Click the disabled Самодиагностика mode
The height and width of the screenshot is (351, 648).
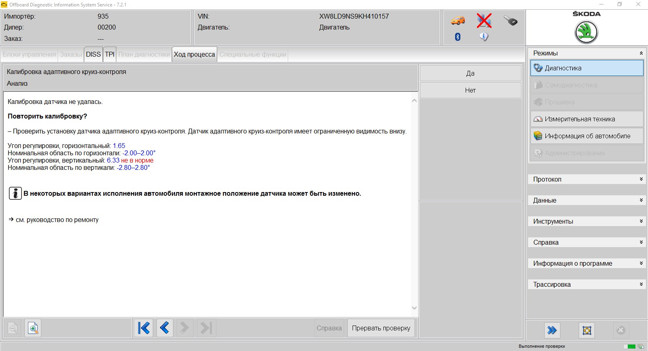pyautogui.click(x=587, y=85)
